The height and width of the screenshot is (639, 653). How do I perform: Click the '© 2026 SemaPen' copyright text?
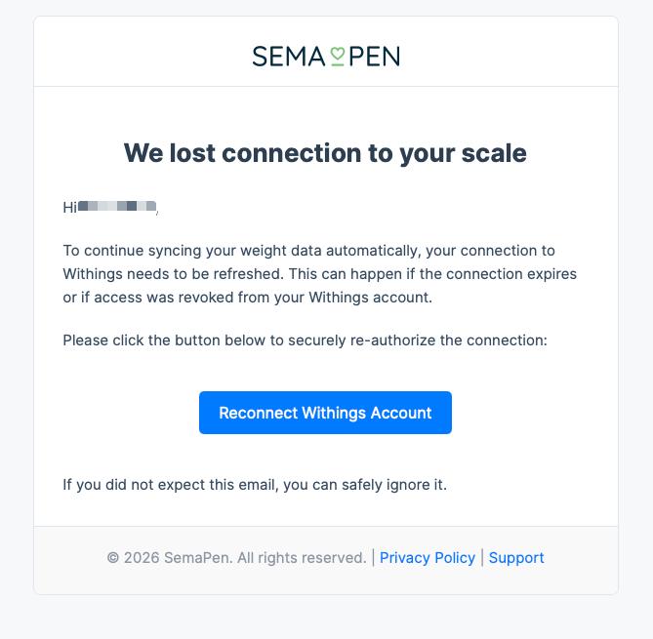tap(156, 558)
